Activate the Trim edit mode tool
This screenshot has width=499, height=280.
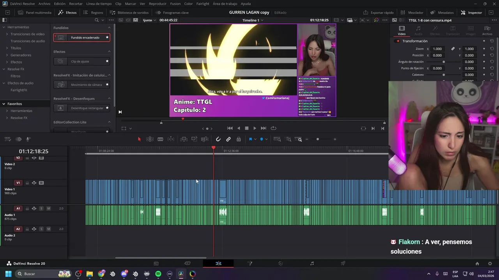[x=150, y=139]
